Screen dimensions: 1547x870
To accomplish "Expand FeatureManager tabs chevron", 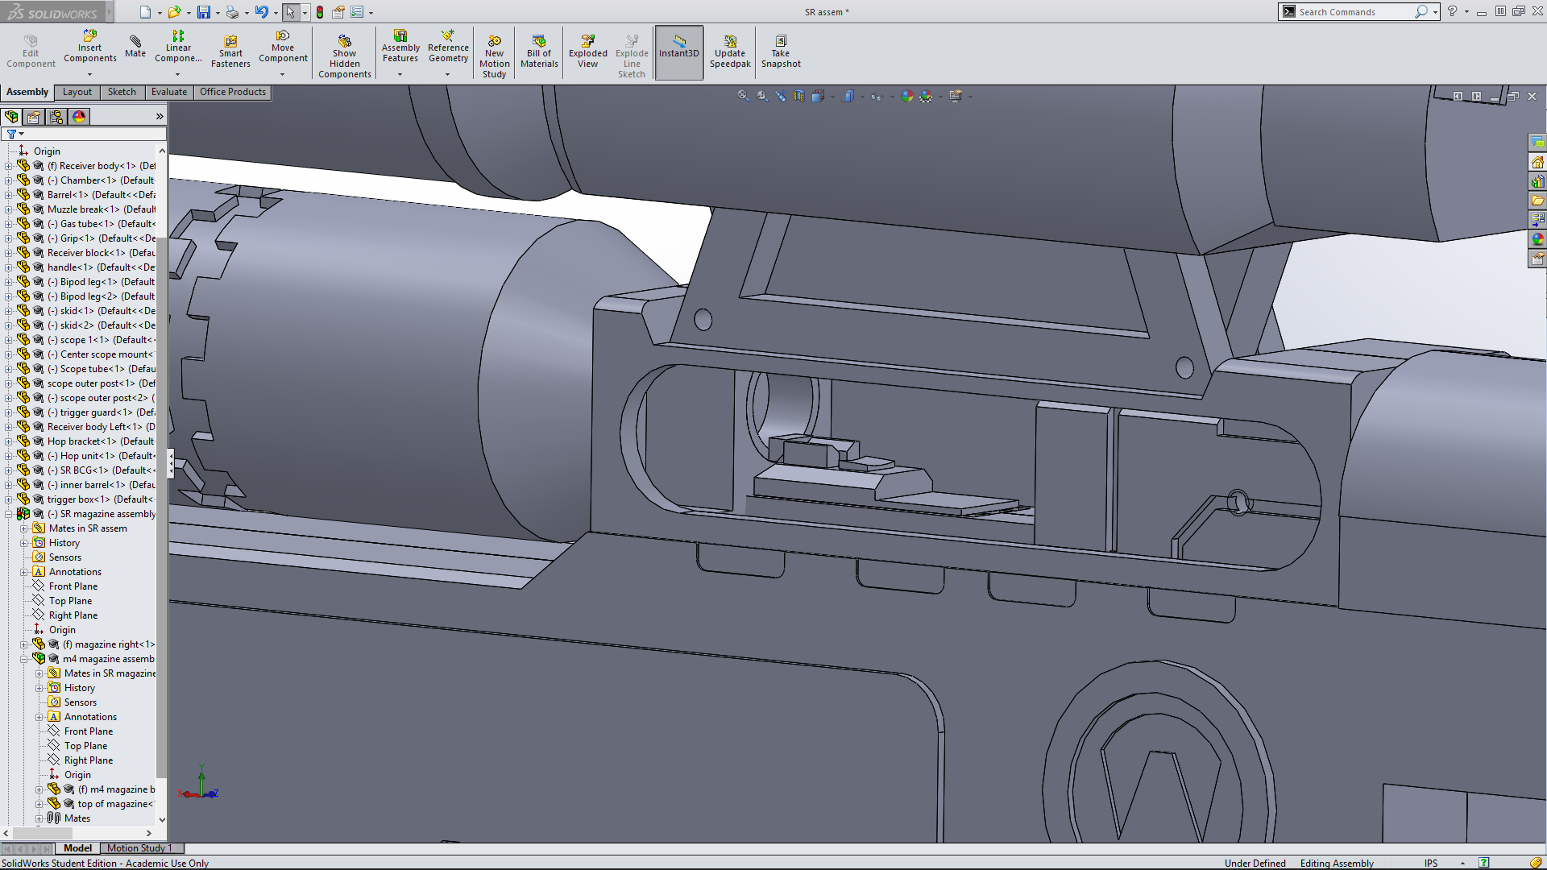I will pyautogui.click(x=160, y=117).
